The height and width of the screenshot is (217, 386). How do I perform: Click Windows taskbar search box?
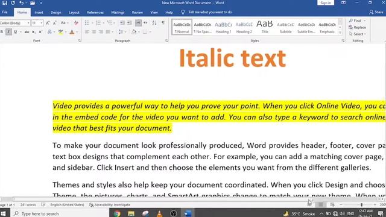pos(60,213)
